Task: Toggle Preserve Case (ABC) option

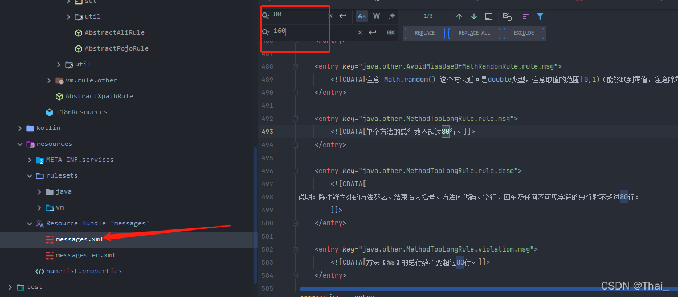Action: (x=391, y=32)
